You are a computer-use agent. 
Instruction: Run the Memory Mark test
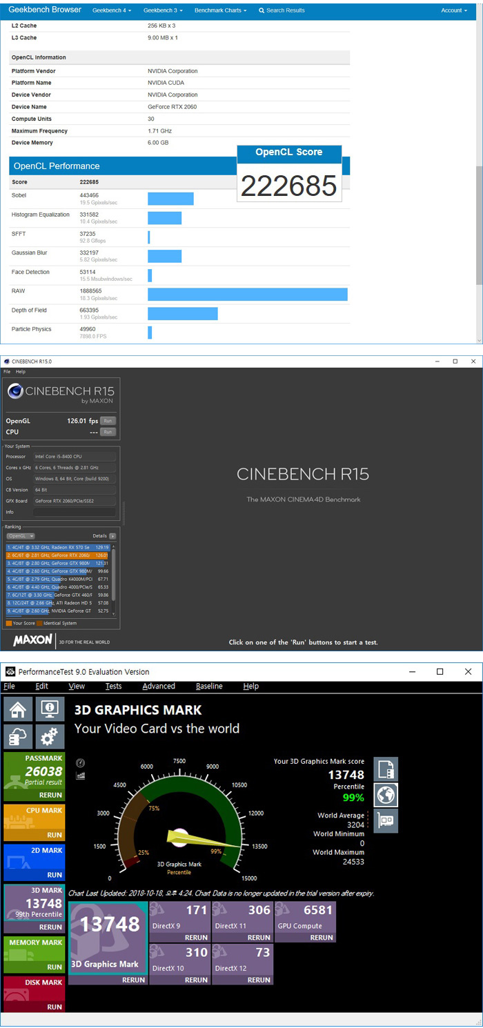pos(55,967)
